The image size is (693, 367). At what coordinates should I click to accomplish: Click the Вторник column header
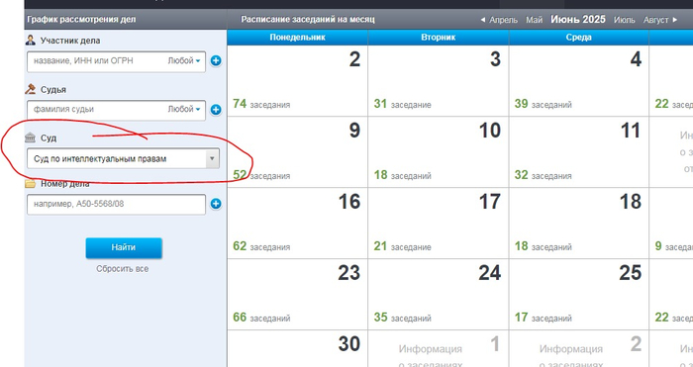(439, 38)
